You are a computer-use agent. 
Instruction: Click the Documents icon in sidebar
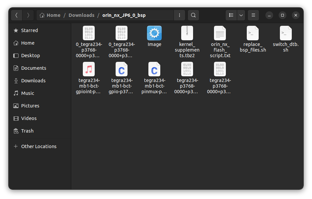tap(16, 68)
